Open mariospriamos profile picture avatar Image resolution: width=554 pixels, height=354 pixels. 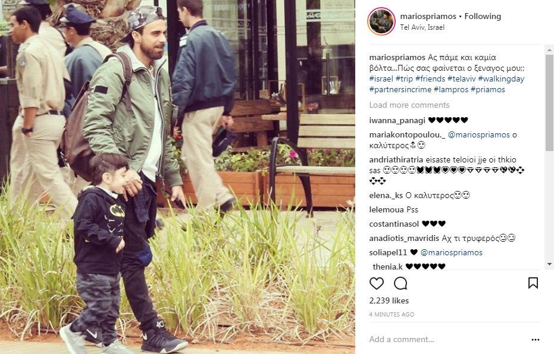pos(381,21)
